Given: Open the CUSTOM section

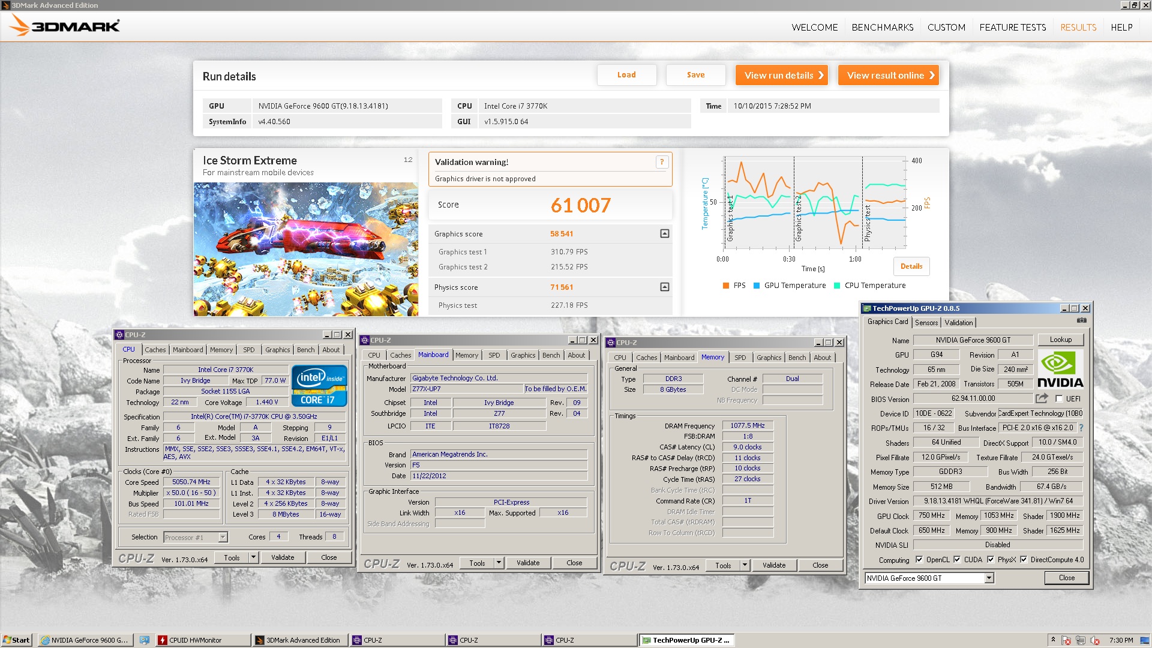Looking at the screenshot, I should (x=946, y=28).
